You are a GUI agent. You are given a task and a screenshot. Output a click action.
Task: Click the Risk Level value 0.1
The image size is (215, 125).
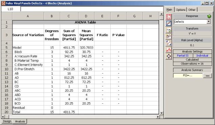coord(192,45)
